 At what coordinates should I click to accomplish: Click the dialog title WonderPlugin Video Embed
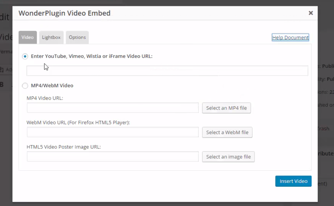click(x=64, y=13)
